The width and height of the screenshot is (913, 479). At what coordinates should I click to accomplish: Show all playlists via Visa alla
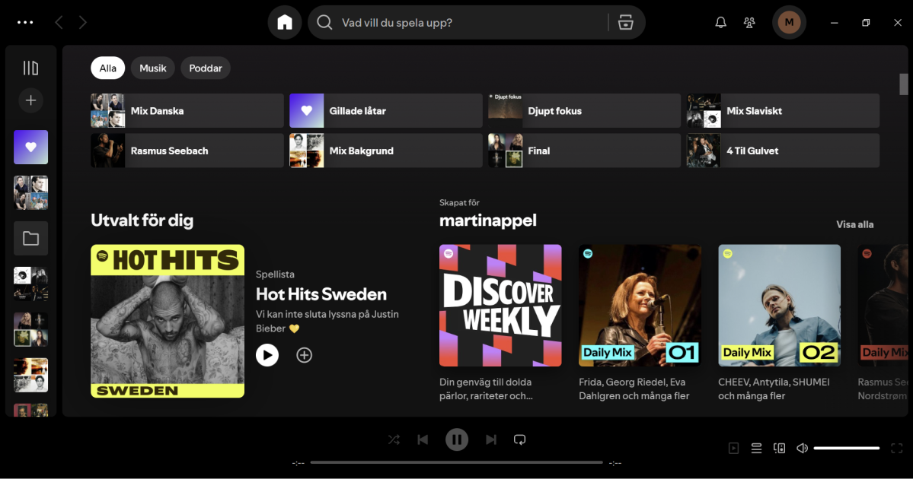854,224
